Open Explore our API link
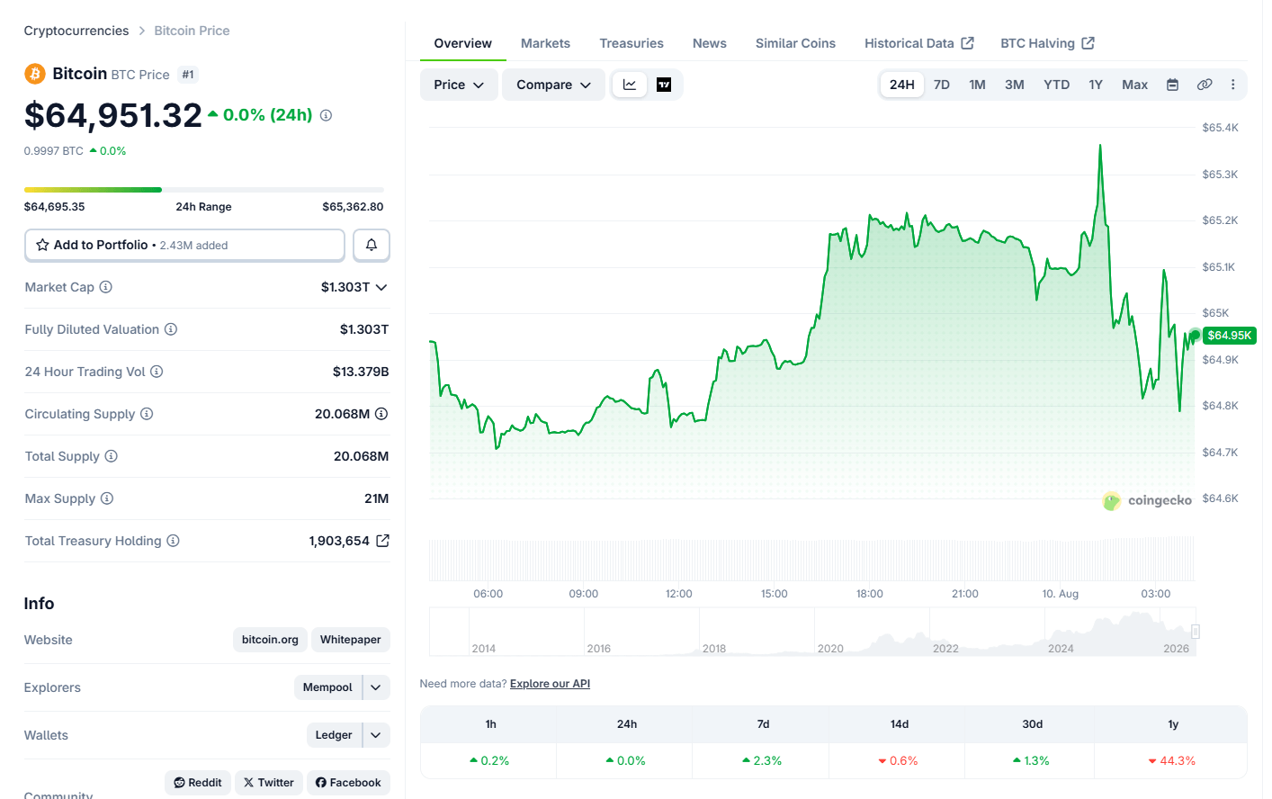Viewport: 1272px width, 799px height. pyautogui.click(x=550, y=684)
